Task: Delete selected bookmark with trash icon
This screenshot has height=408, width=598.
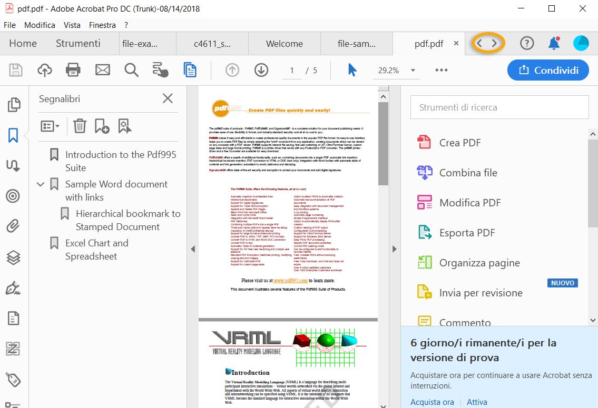Action: [x=79, y=126]
